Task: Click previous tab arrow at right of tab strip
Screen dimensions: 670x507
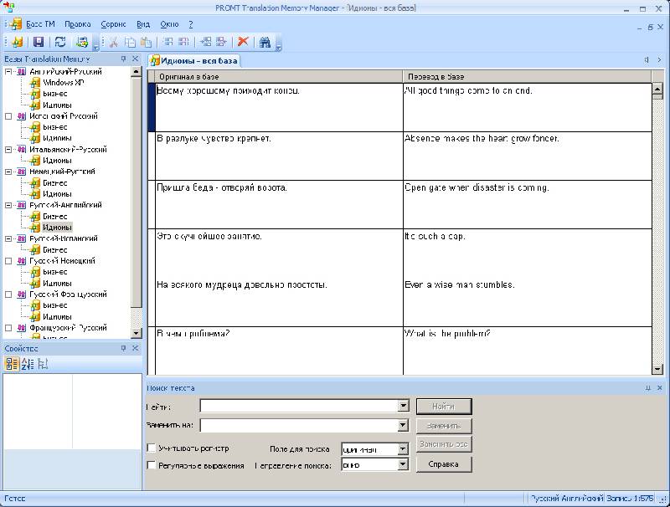Action: click(647, 60)
